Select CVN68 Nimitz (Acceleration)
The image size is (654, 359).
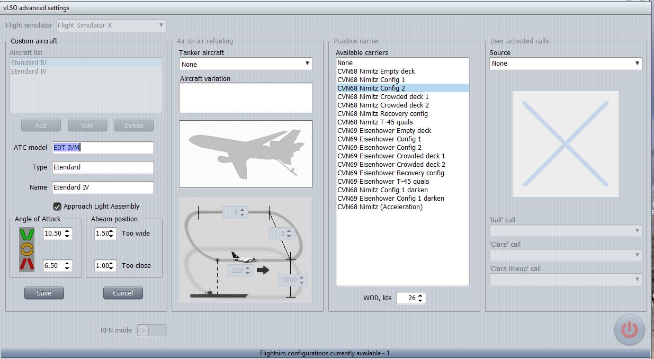coord(402,207)
